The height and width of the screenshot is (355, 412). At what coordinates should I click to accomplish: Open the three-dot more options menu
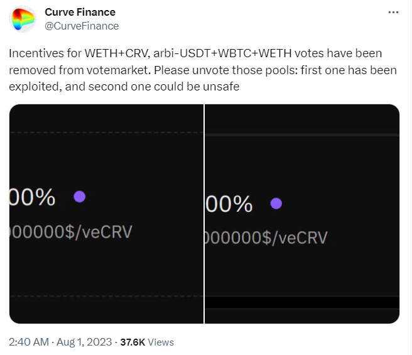coord(393,12)
